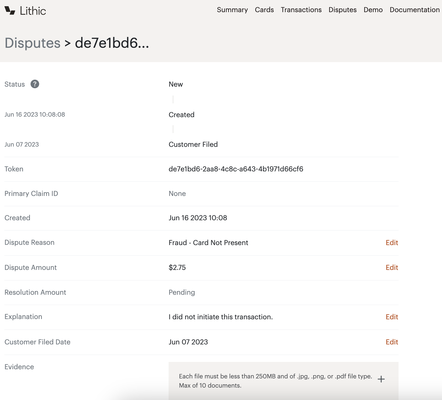Open the Disputes navigation item
This screenshot has width=442, height=400.
pyautogui.click(x=342, y=10)
